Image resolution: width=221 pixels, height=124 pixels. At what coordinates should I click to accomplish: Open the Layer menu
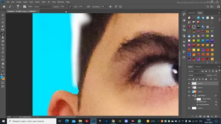[25, 2]
